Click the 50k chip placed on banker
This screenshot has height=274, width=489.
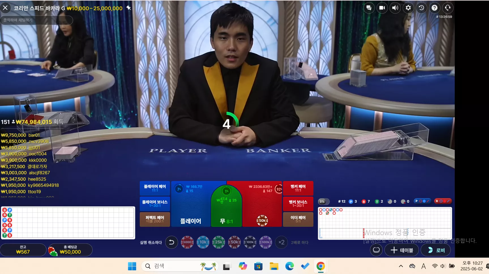[x=262, y=220]
